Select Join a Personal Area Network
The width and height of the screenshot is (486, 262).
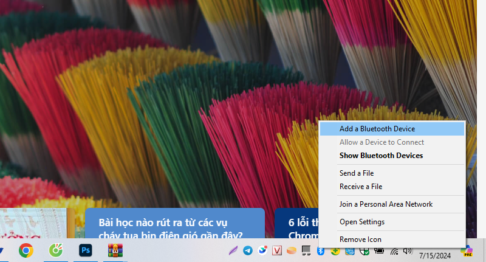coord(386,204)
